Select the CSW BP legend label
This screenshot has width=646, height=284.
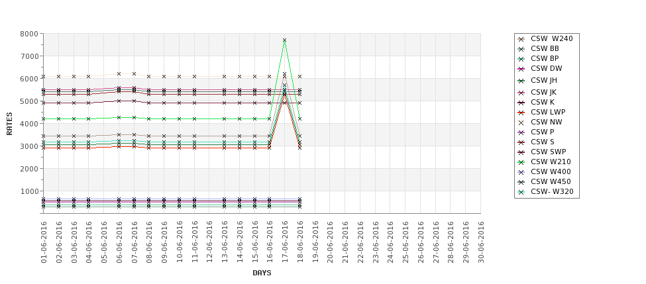tap(545, 58)
